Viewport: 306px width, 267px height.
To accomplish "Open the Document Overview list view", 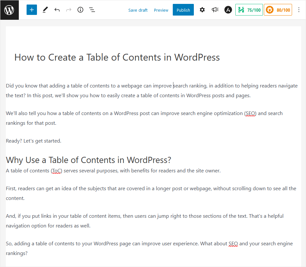I will tap(92, 10).
